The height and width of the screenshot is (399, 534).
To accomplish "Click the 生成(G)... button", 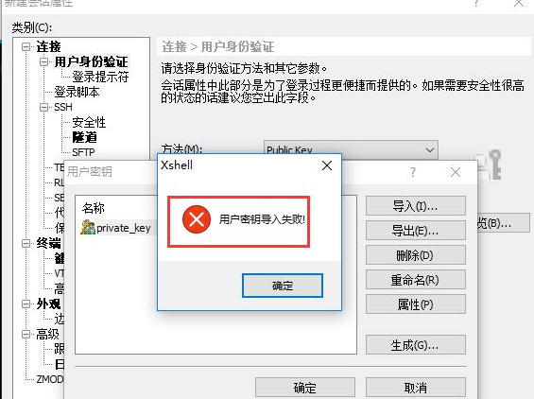I will (x=416, y=345).
